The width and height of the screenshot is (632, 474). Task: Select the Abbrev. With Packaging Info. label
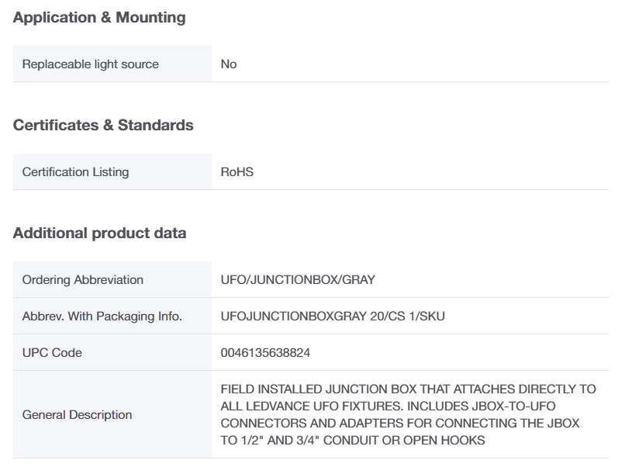(102, 317)
